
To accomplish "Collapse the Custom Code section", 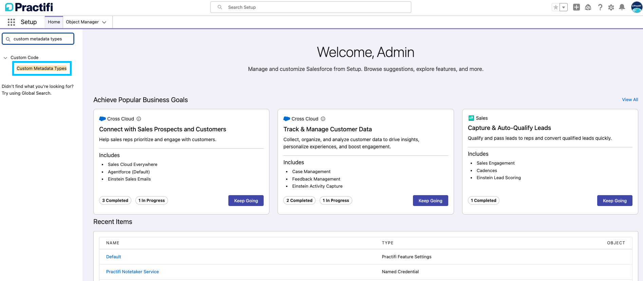I will coord(5,58).
